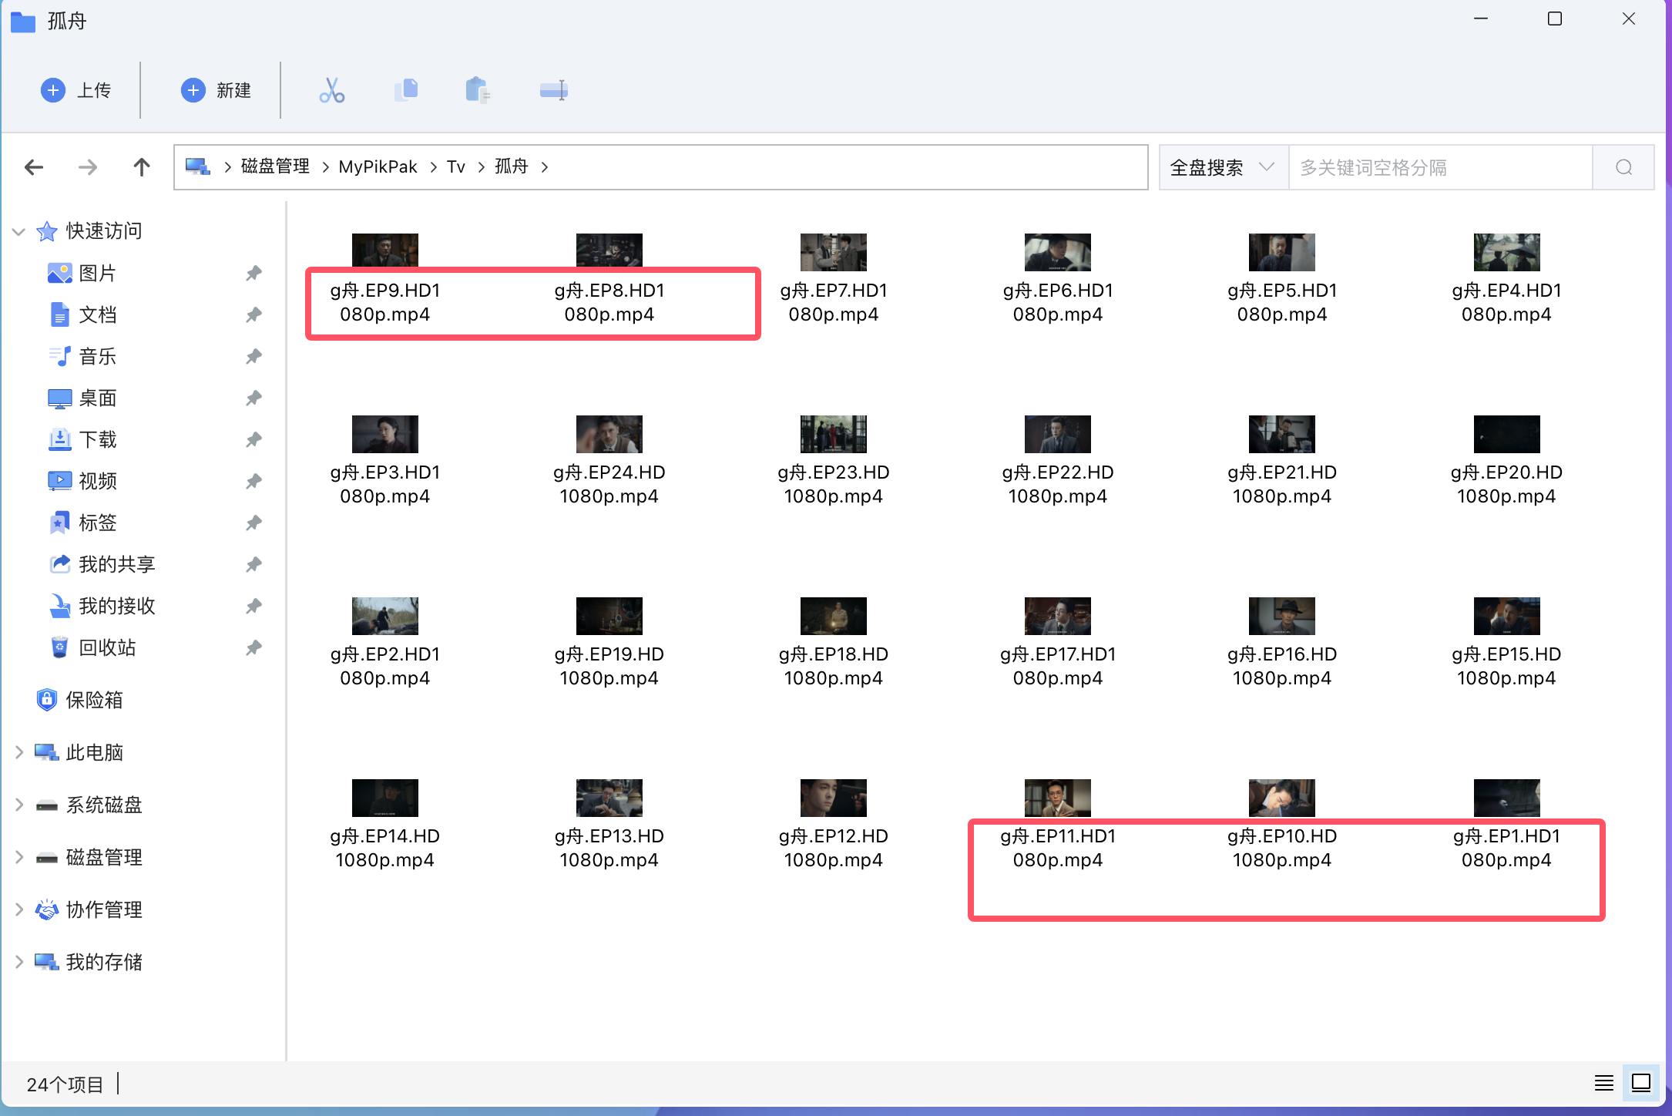
Task: Click the search magnifier icon
Action: (1623, 167)
